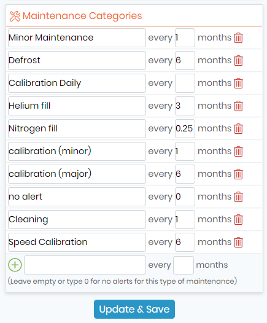Delete the Nitrogen fill entry
The image size is (267, 323).
[238, 129]
